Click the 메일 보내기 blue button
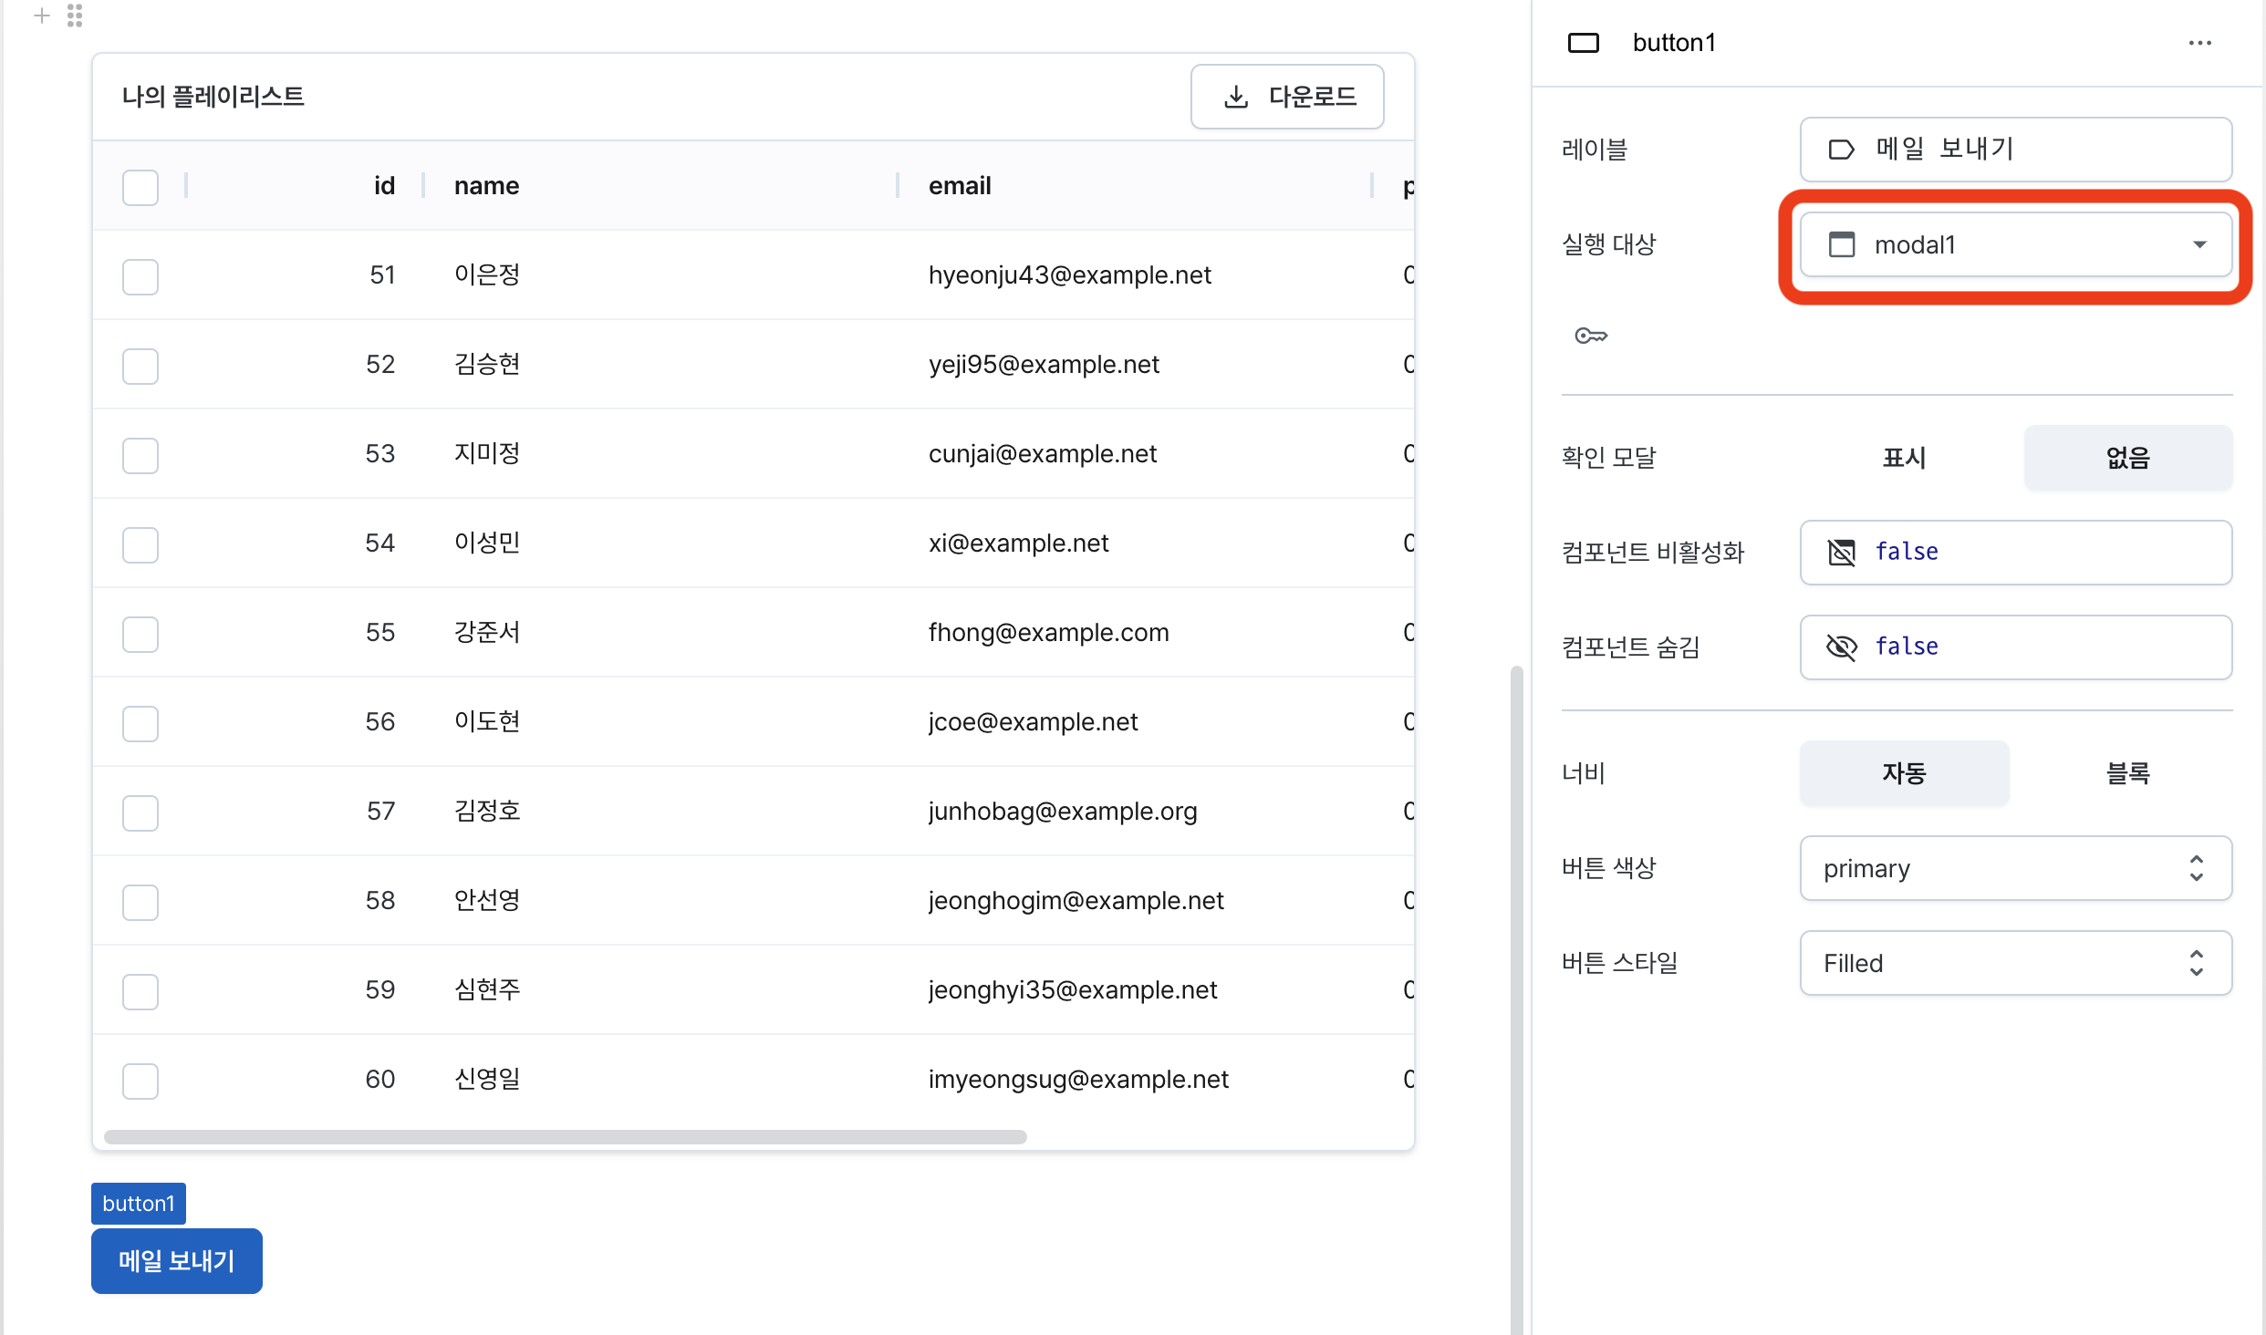Screen dimensions: 2266x1335 (177, 1261)
